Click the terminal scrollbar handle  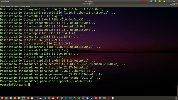177,91
